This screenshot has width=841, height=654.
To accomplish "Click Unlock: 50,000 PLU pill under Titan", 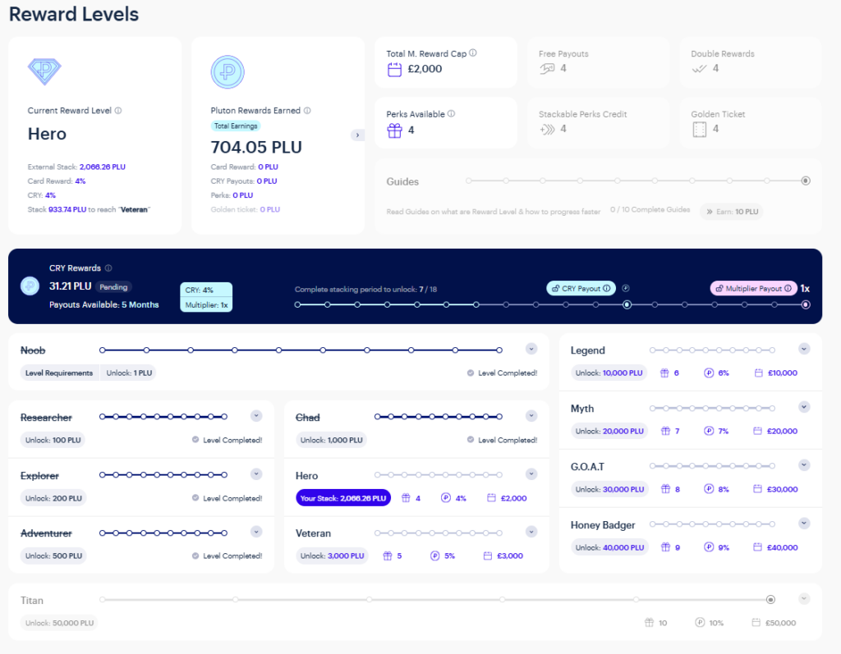I will [59, 623].
